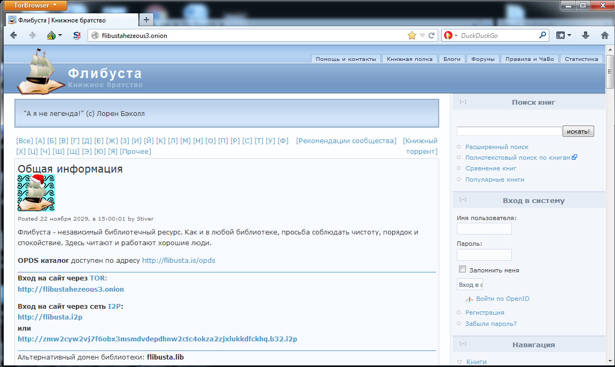
Task: Click the book search text field
Action: pos(509,131)
